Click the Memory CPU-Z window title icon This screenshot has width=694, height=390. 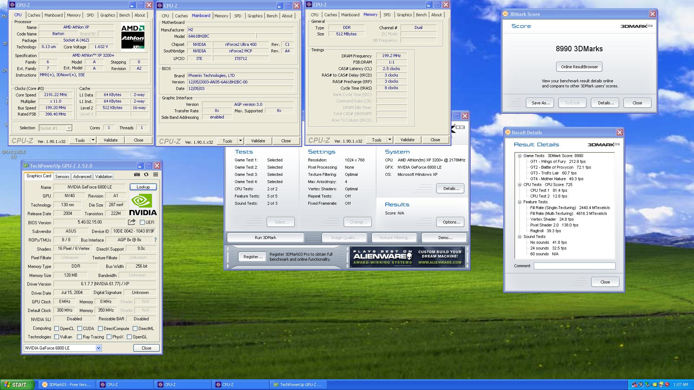309,5
